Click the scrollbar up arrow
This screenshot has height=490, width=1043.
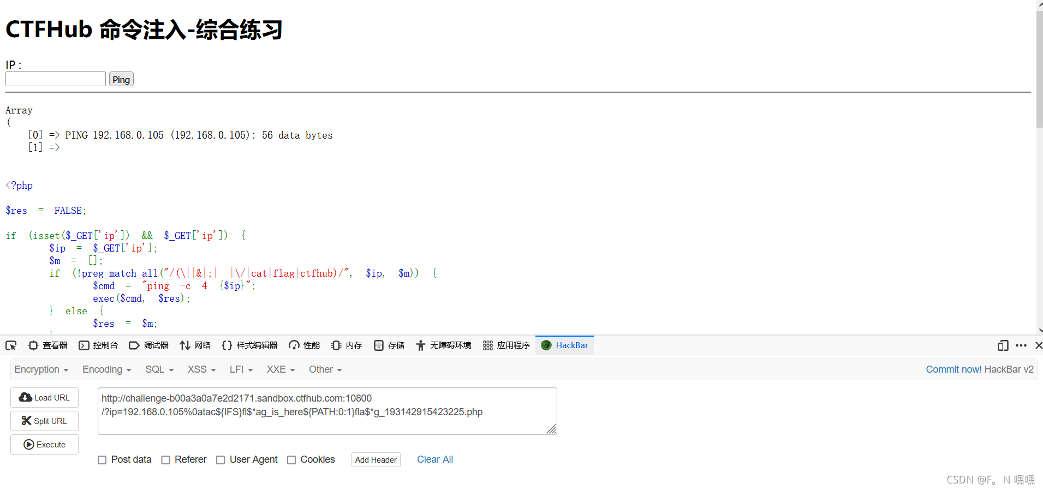pos(1040,4)
